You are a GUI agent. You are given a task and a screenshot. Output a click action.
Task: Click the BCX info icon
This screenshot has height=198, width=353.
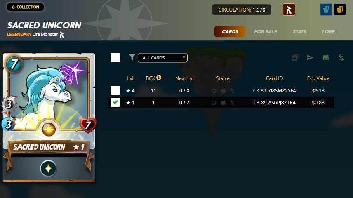point(159,78)
